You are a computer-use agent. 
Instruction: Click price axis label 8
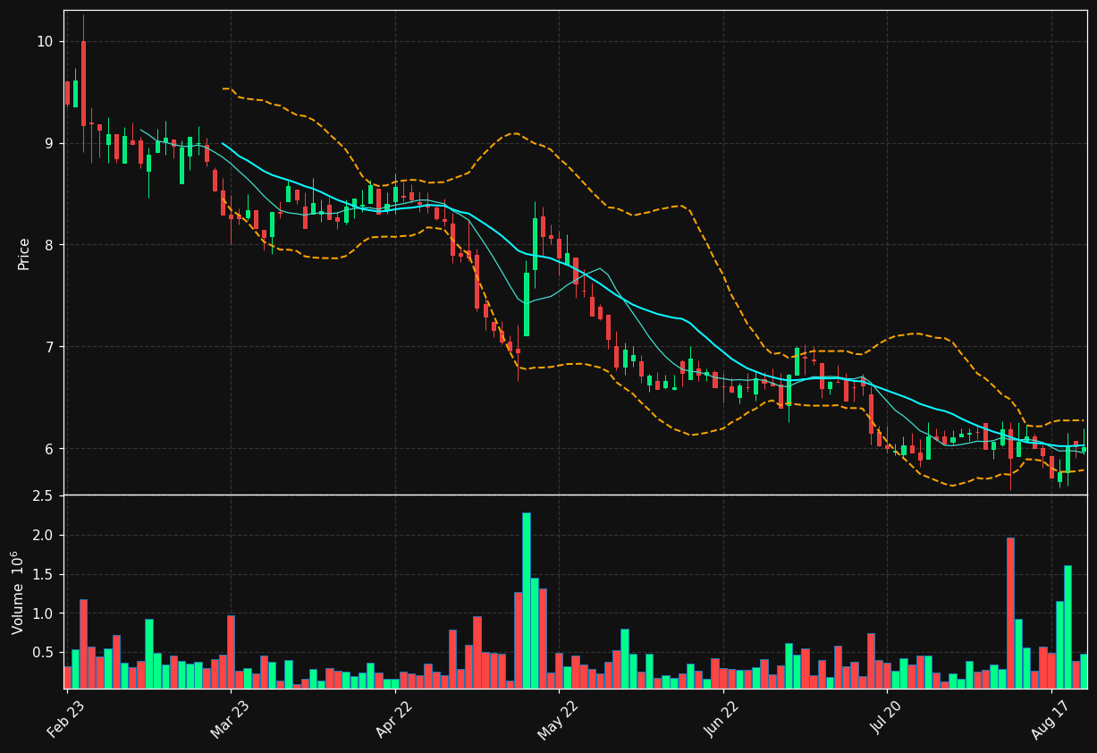coord(50,245)
